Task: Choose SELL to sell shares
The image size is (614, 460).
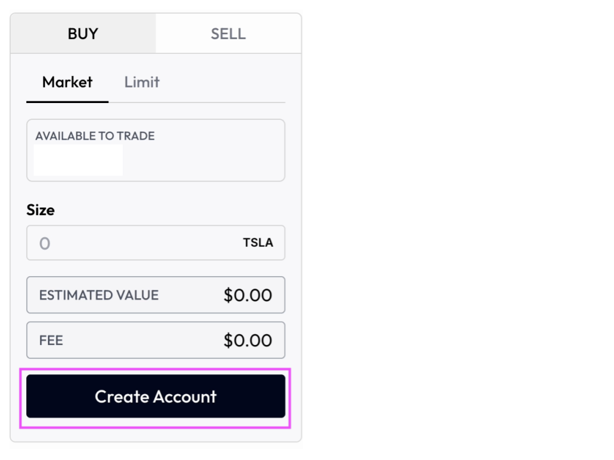Action: point(228,34)
